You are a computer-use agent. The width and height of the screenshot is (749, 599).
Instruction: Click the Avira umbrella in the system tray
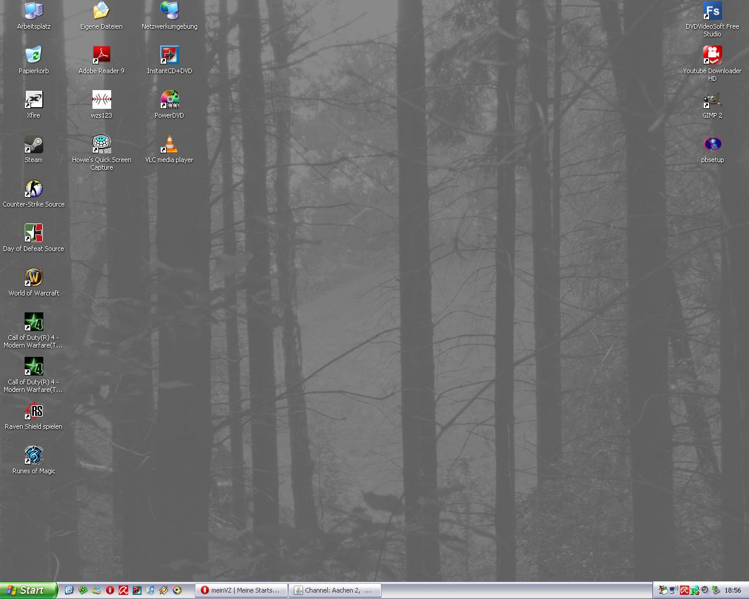click(685, 590)
